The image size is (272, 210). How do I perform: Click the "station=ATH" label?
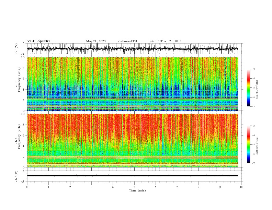point(127,41)
